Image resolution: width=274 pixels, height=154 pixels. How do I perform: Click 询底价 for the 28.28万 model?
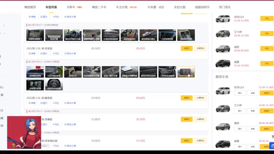tap(187, 48)
